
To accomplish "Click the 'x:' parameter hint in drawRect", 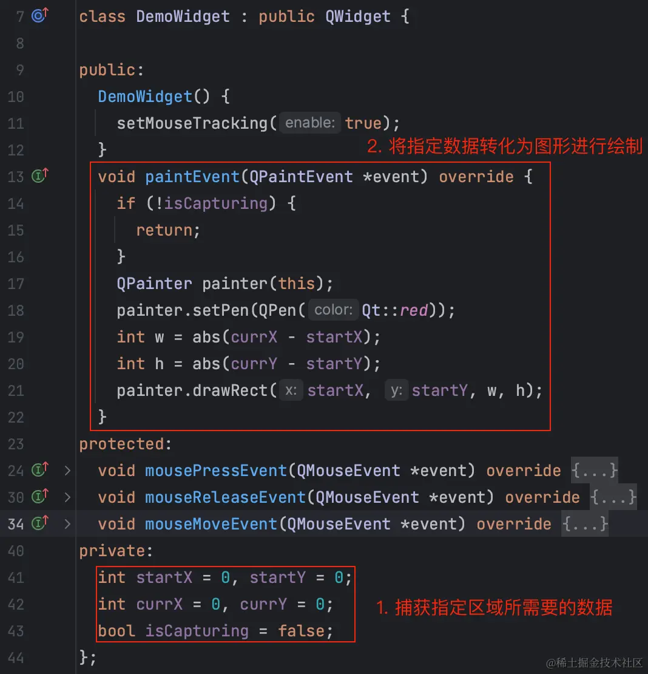I will click(x=291, y=390).
